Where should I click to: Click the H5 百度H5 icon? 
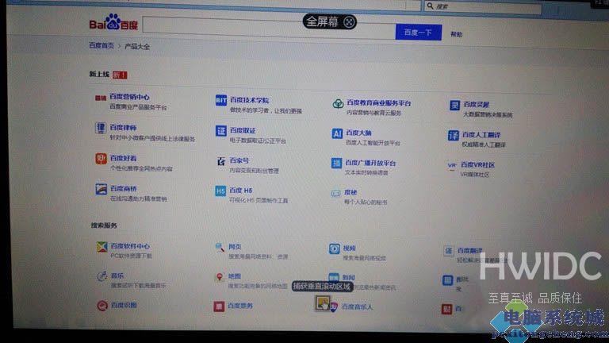pyautogui.click(x=220, y=191)
